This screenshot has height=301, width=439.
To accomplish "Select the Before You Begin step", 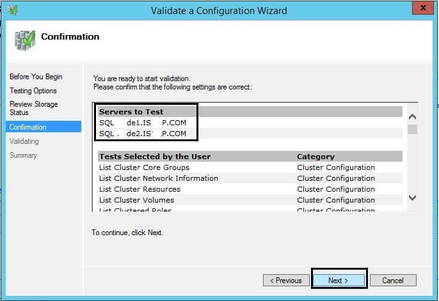I will (x=36, y=77).
